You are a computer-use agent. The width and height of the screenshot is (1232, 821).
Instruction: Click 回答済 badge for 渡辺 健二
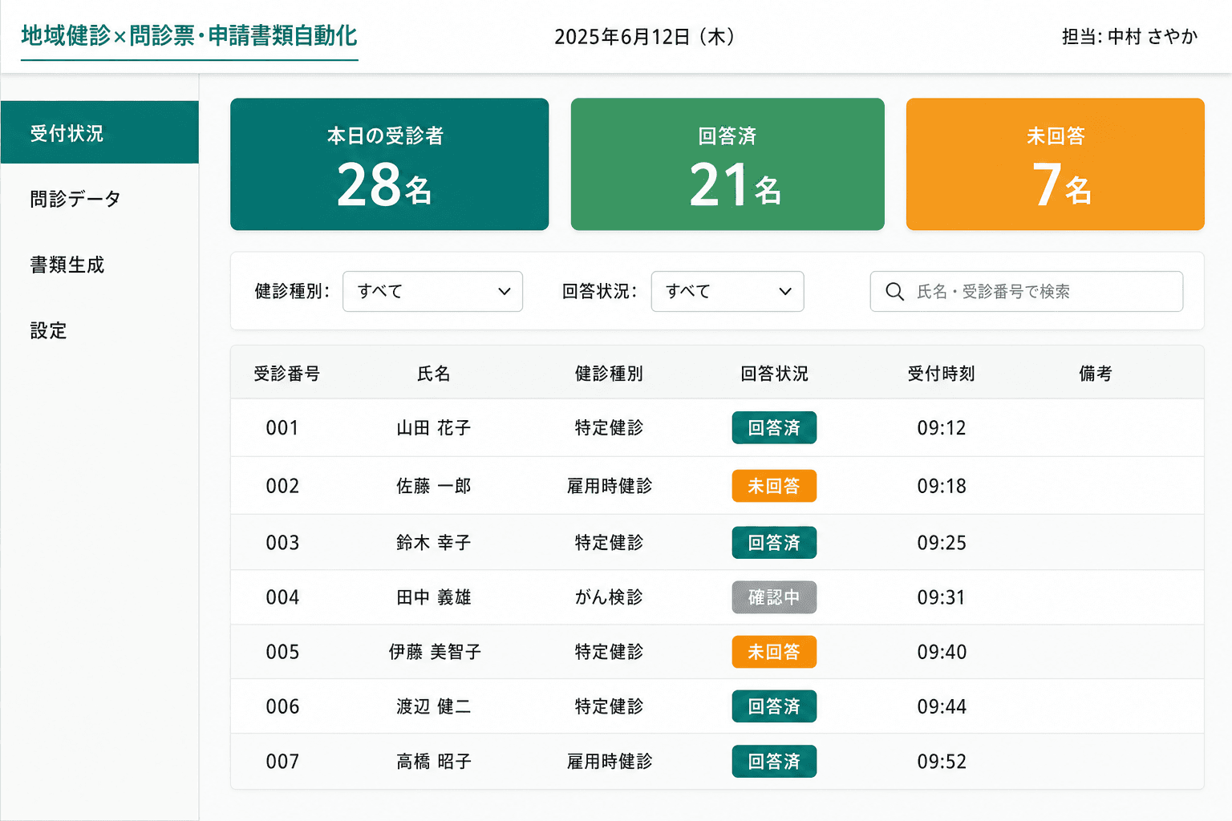774,706
